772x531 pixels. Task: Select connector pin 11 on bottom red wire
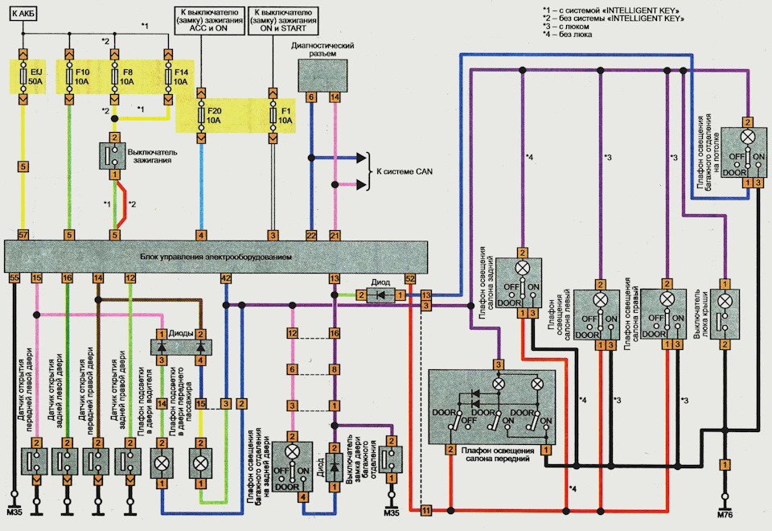point(426,511)
